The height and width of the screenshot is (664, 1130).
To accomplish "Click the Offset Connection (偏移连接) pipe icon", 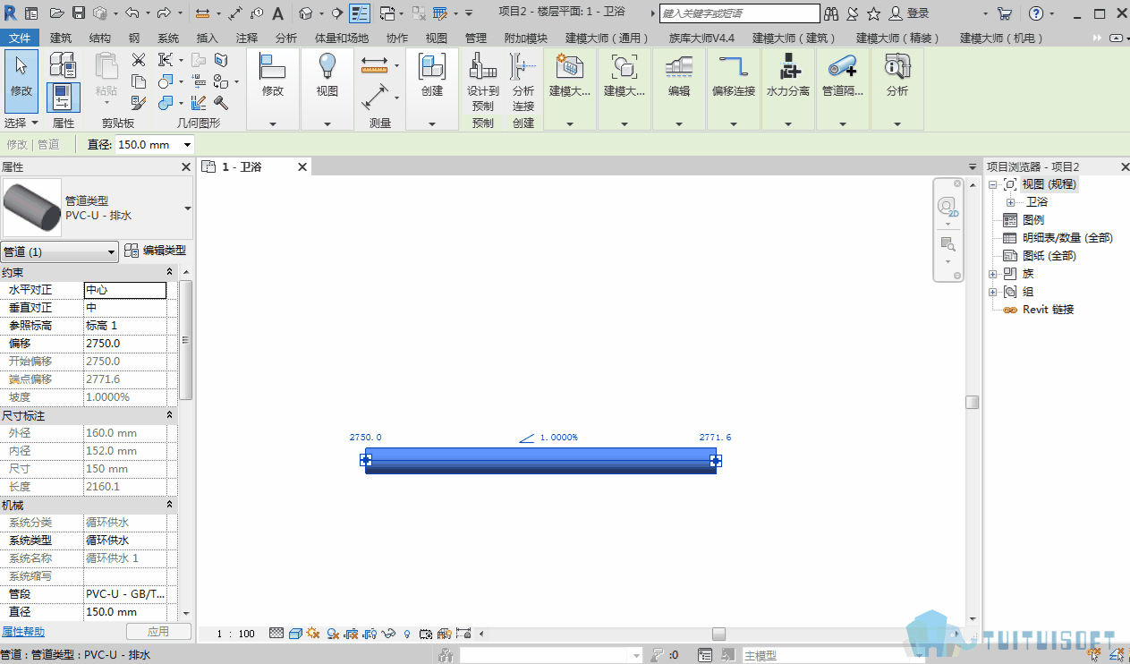I will click(x=734, y=65).
